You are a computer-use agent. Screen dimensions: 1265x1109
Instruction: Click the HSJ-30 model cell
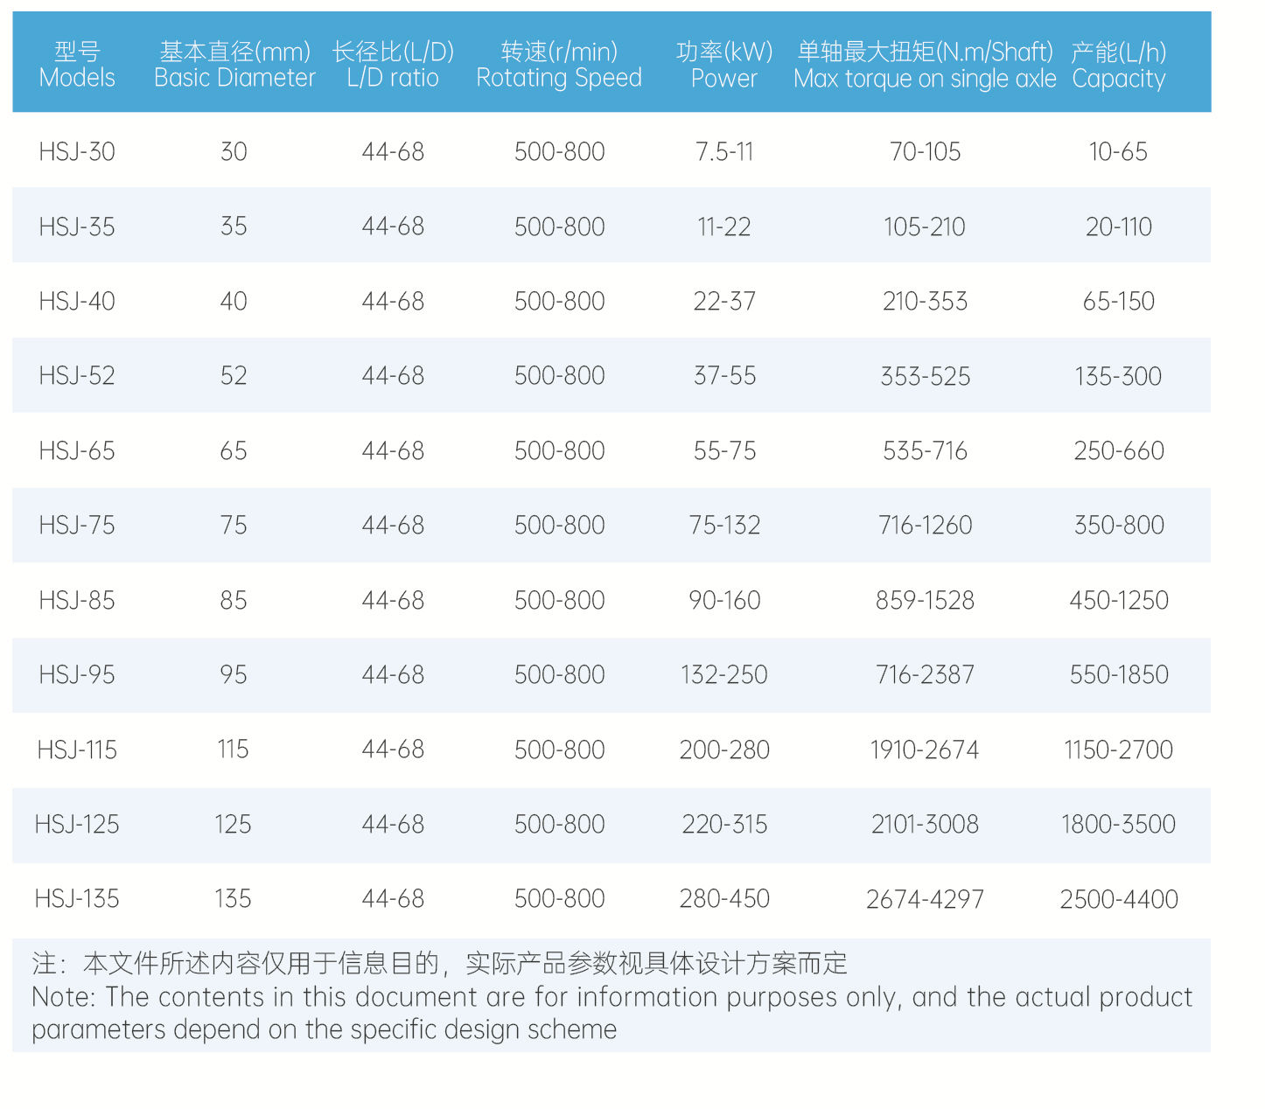click(77, 151)
